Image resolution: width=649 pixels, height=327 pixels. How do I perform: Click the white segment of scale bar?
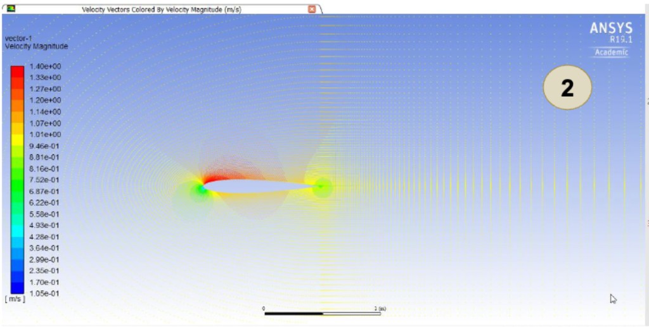(351, 313)
